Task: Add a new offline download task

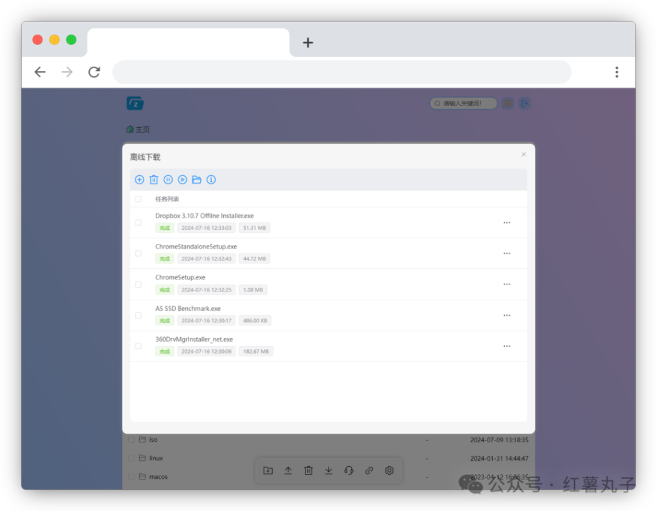Action: [139, 180]
